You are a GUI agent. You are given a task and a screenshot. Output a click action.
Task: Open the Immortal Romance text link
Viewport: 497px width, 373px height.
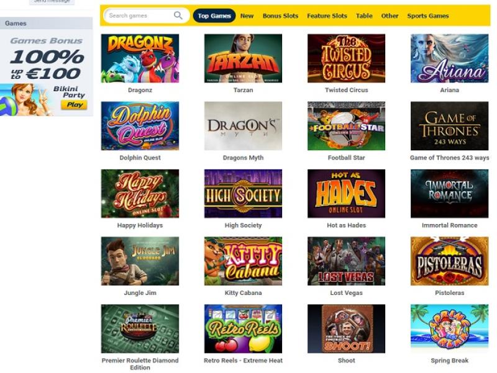449,225
